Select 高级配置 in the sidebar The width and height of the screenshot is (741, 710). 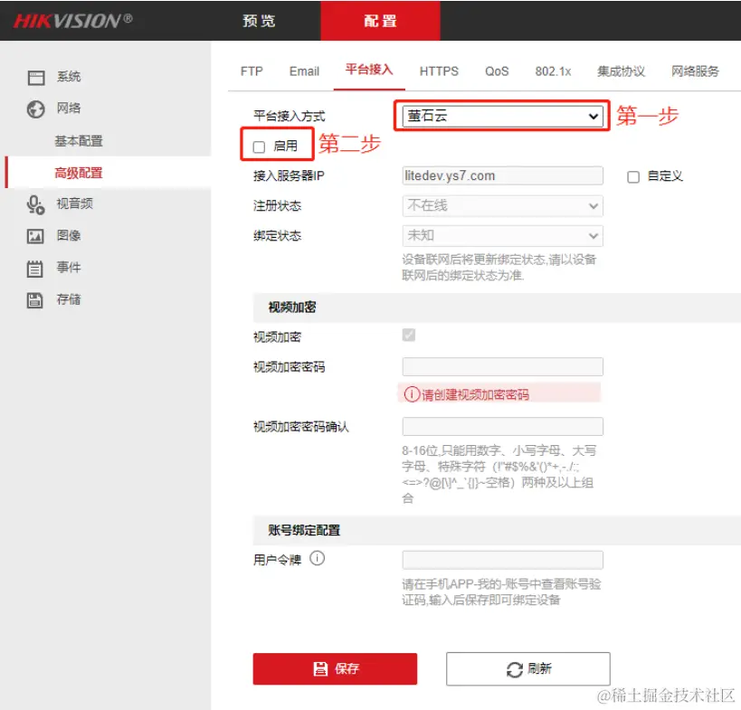click(x=79, y=173)
